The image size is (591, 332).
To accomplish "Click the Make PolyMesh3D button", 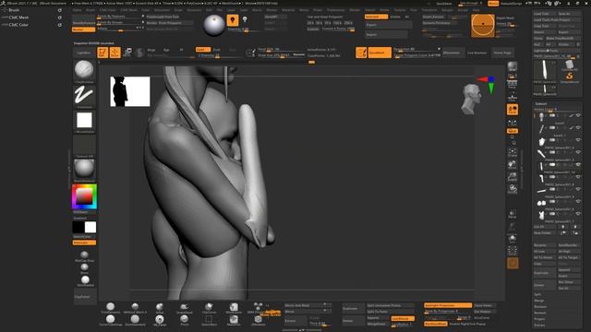I will (x=562, y=38).
